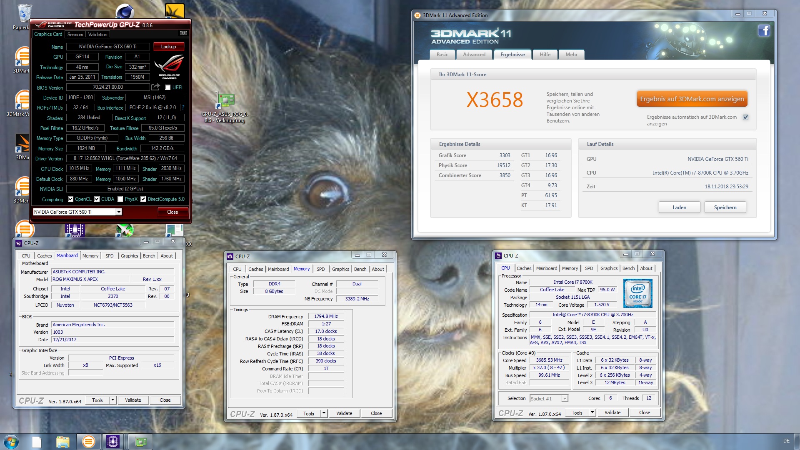
Task: Click Validate in Mainboard CPU-Z window
Action: click(133, 400)
